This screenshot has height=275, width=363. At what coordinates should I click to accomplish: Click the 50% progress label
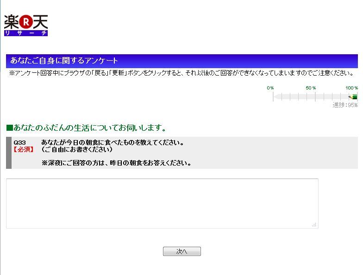tap(310, 88)
